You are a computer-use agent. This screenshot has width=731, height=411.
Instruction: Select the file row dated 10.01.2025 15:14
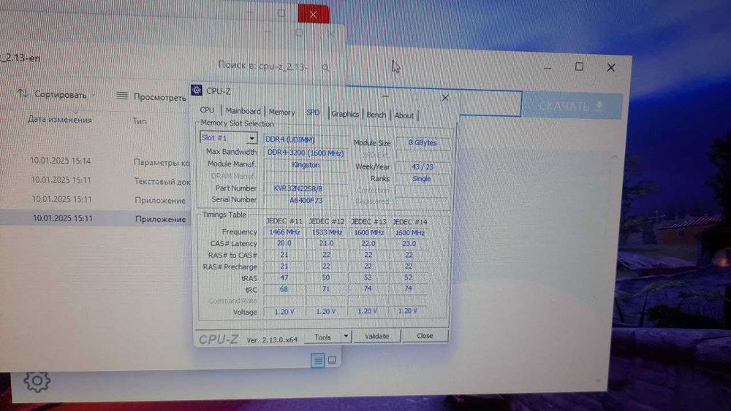pyautogui.click(x=96, y=161)
